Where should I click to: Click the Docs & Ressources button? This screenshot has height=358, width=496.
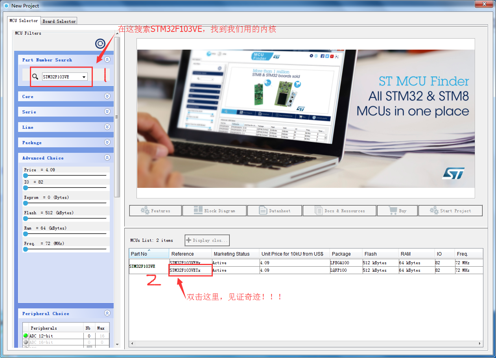point(339,211)
